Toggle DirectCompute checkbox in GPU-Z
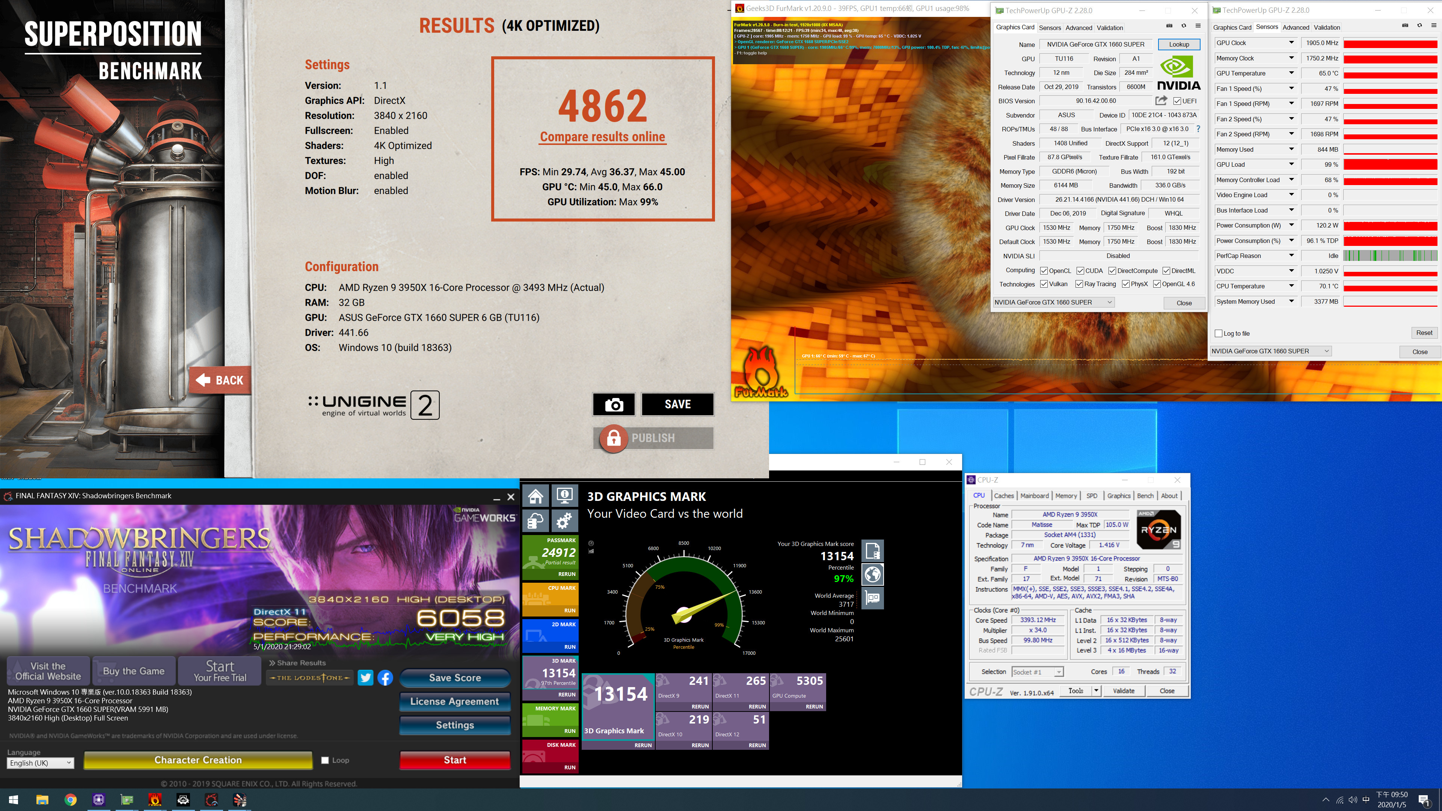 click(1112, 271)
